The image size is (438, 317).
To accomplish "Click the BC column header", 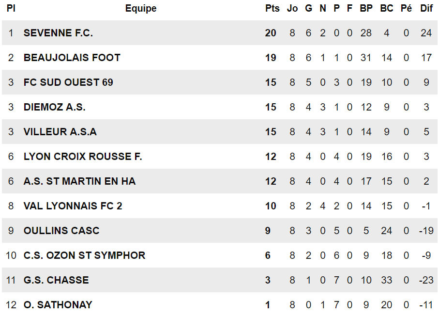I will pos(387,8).
